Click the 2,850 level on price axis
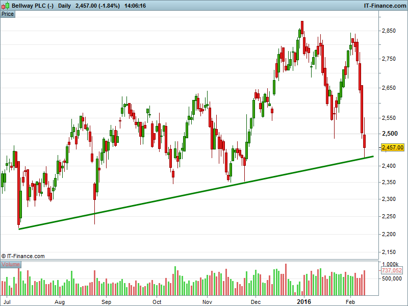The height and width of the screenshot is (306, 408). pos(389,31)
